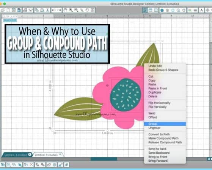Click the Open file toolbar icon
Viewport: 212px width, 170px height.
click(x=3, y=10)
